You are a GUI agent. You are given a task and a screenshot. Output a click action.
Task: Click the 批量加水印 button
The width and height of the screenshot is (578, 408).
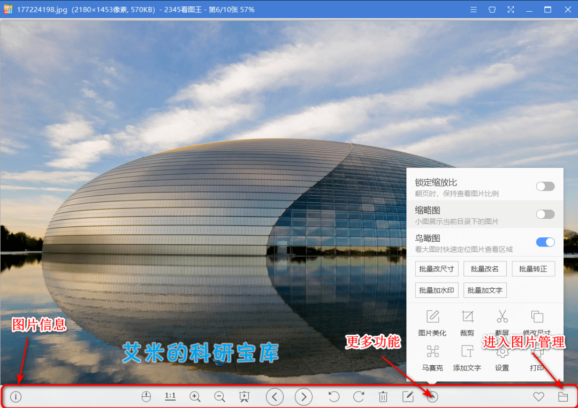pos(437,290)
